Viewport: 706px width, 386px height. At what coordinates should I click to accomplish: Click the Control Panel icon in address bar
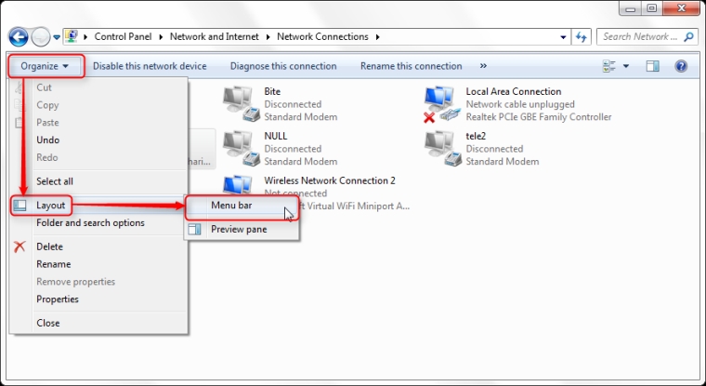[x=72, y=36]
